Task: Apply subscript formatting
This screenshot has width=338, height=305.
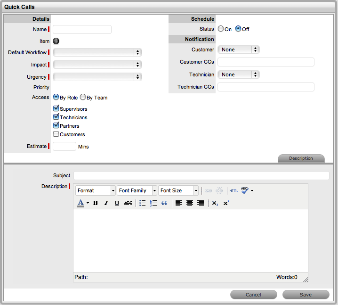Action: (215, 203)
